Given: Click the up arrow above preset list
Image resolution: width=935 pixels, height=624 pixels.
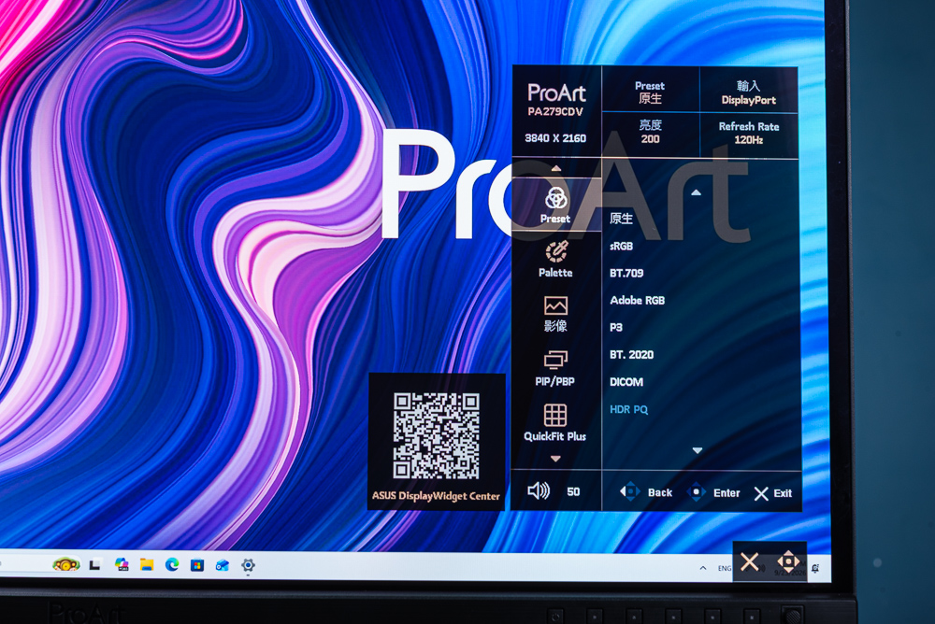Looking at the screenshot, I should 696,192.
